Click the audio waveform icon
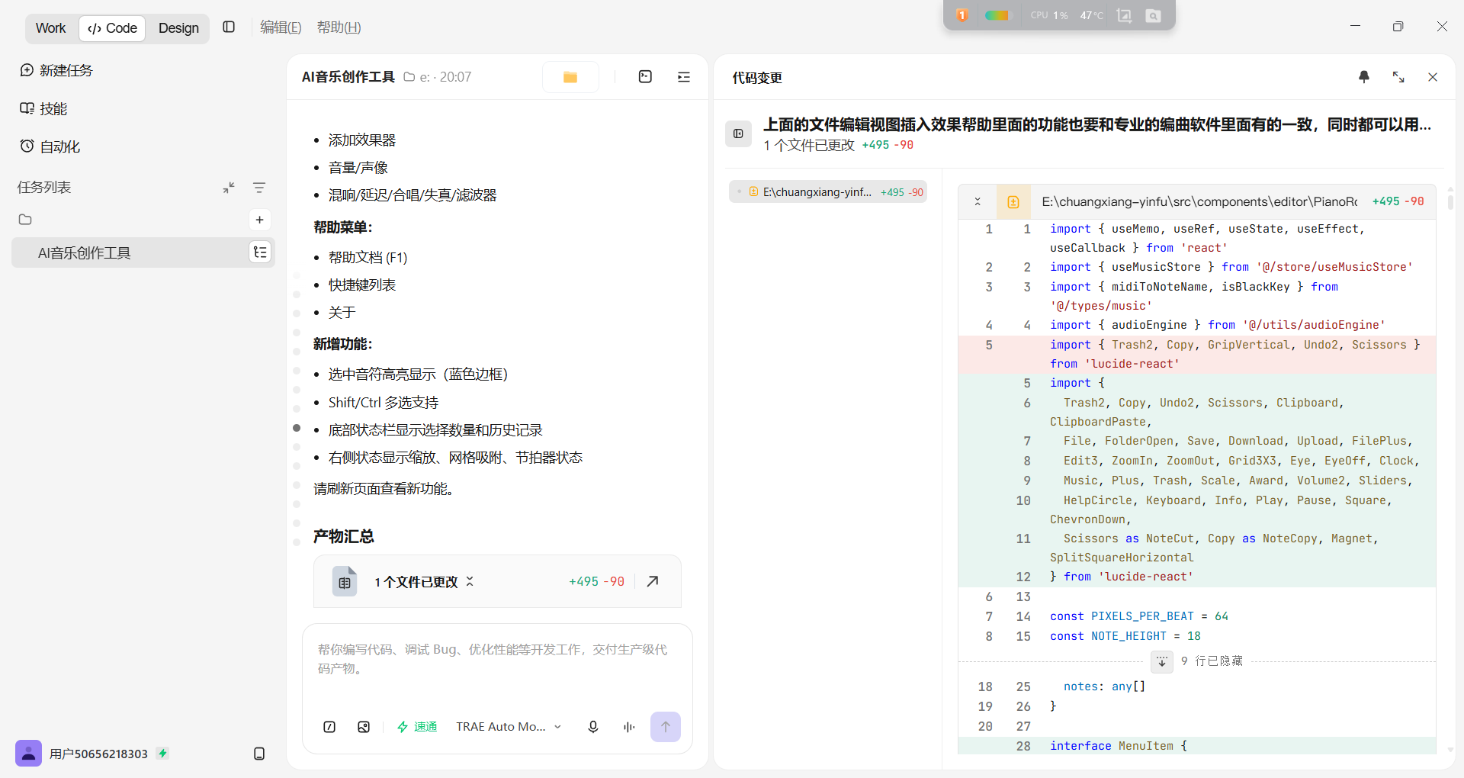Screen dimensions: 1464x778 coord(629,727)
